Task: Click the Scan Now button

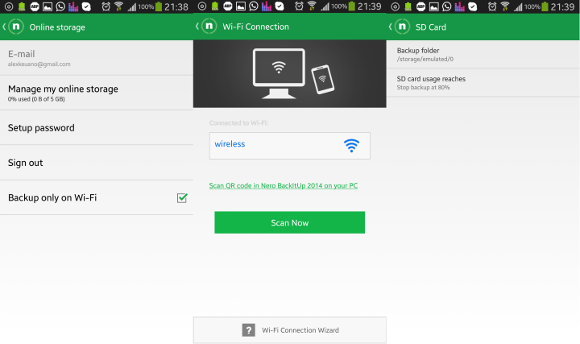Action: click(290, 222)
